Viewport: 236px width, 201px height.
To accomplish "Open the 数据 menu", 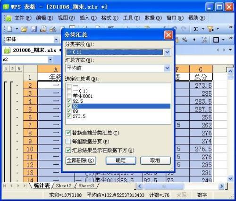I will [153, 18].
